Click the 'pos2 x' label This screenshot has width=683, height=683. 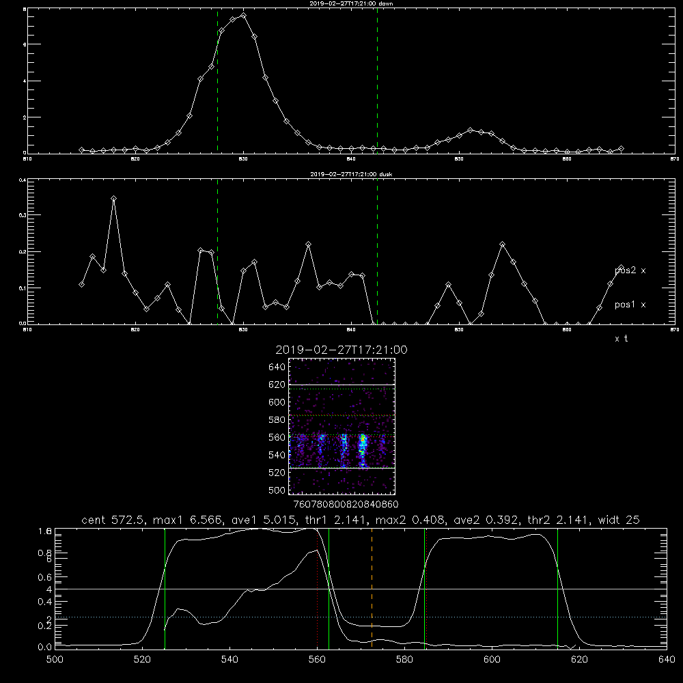click(630, 270)
